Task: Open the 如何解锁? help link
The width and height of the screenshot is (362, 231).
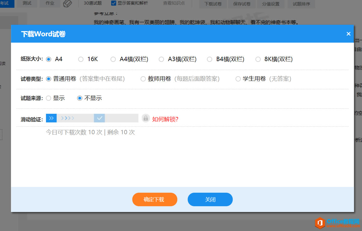Action: [165, 119]
